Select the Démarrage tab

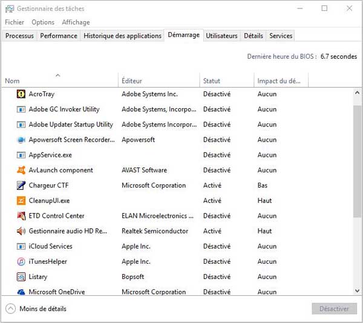(183, 35)
